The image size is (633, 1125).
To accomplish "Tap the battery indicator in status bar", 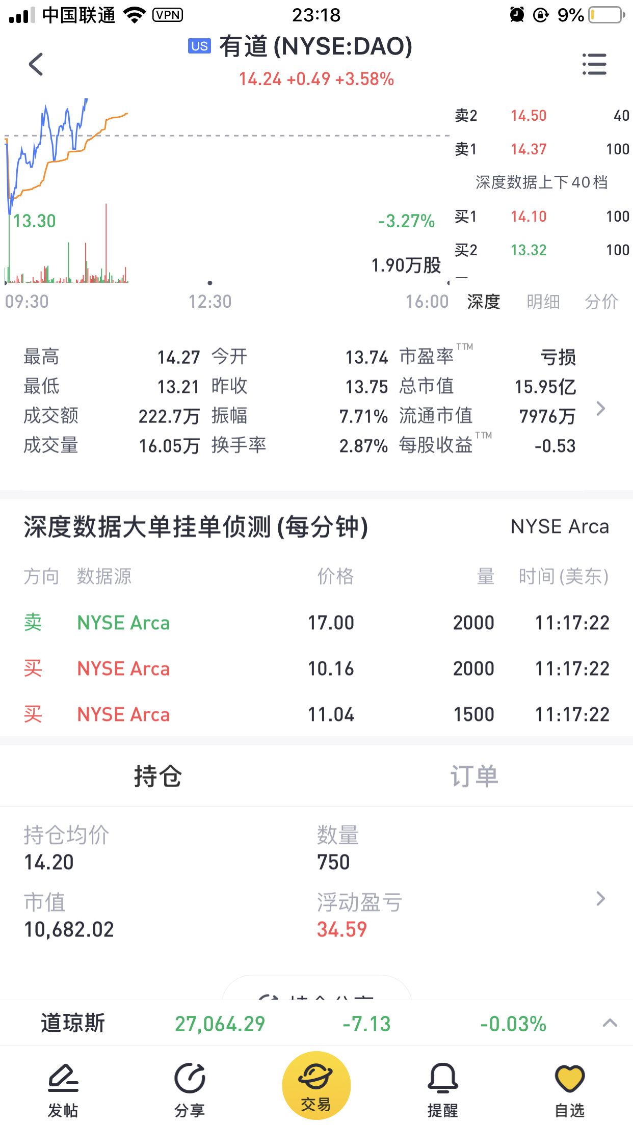I will tap(607, 15).
